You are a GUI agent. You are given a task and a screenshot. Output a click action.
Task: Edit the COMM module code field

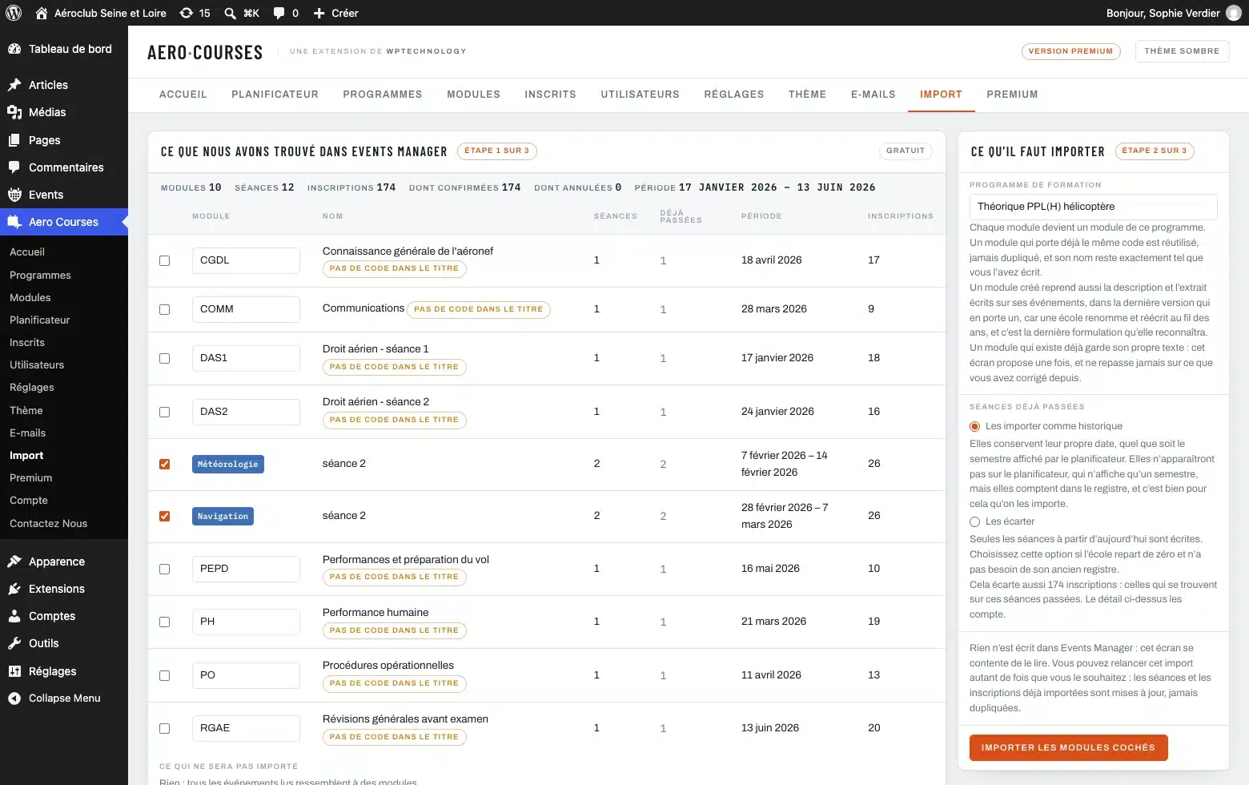pyautogui.click(x=246, y=309)
